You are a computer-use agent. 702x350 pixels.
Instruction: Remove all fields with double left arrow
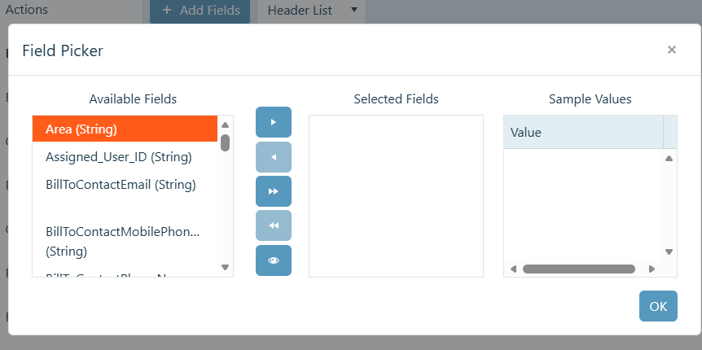274,225
